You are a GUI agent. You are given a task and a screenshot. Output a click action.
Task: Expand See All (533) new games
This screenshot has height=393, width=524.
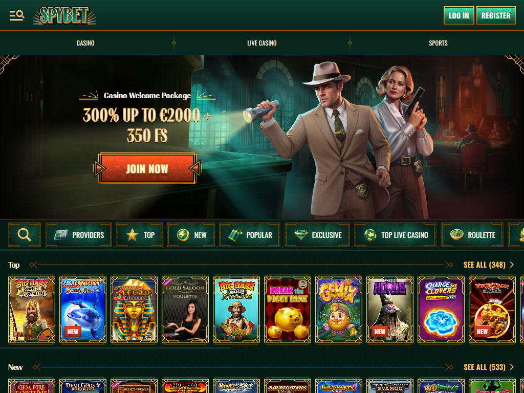coord(489,367)
